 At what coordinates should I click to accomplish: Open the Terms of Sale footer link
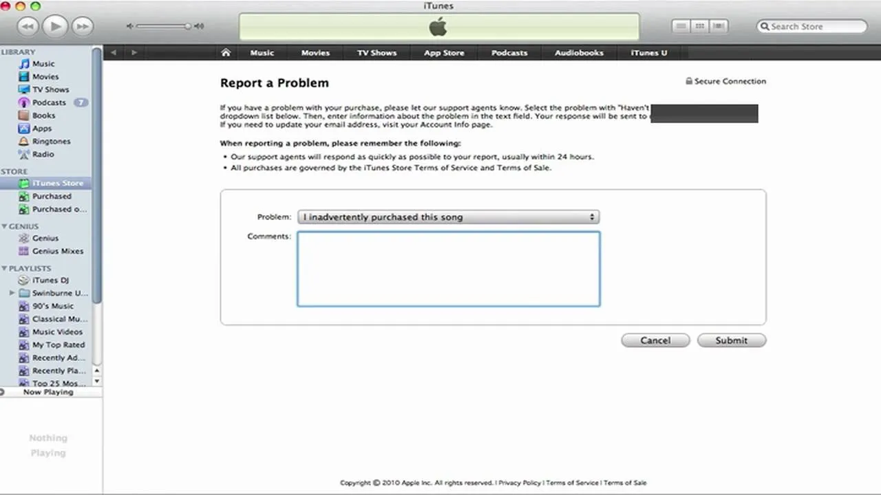pos(625,483)
